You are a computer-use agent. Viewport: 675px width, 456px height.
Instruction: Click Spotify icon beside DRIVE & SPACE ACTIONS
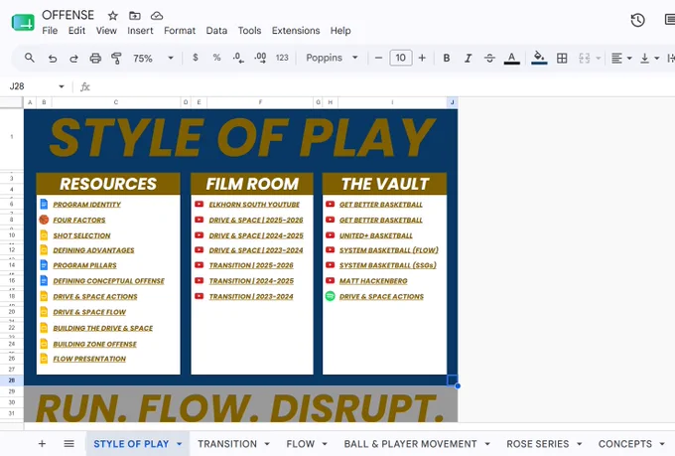point(330,296)
